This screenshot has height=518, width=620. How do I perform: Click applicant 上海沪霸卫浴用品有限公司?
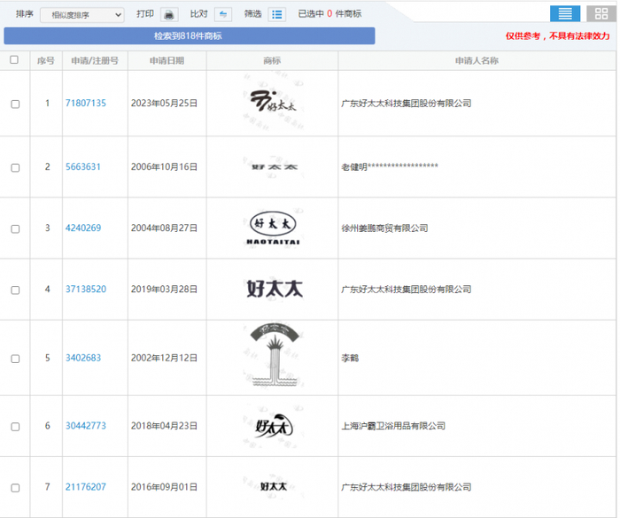(x=393, y=426)
